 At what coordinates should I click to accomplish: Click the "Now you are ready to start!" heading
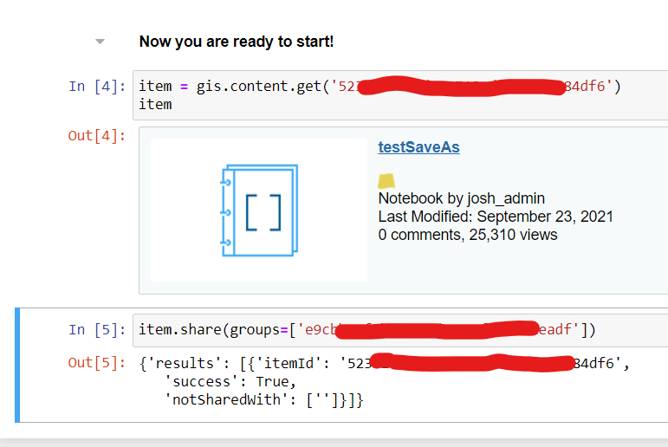(x=236, y=42)
